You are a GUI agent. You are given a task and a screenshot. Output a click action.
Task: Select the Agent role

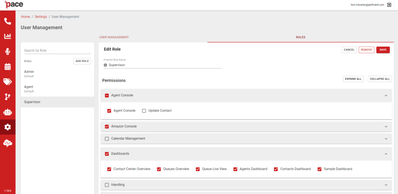58,89
